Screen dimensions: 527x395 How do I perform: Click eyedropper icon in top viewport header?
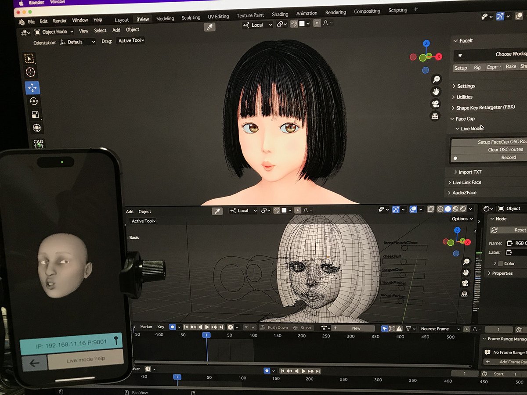[x=210, y=27]
